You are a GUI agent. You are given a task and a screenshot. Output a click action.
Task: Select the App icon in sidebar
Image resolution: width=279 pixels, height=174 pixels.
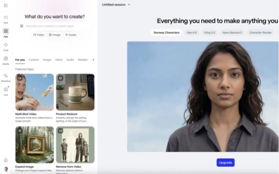[x=6, y=32]
